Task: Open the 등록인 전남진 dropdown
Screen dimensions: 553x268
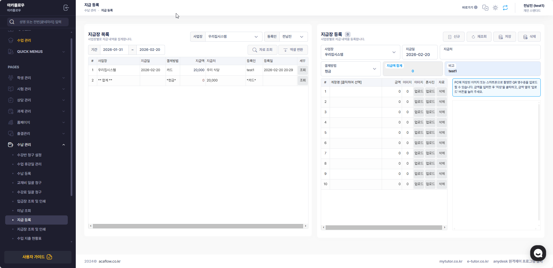Action: coord(293,37)
